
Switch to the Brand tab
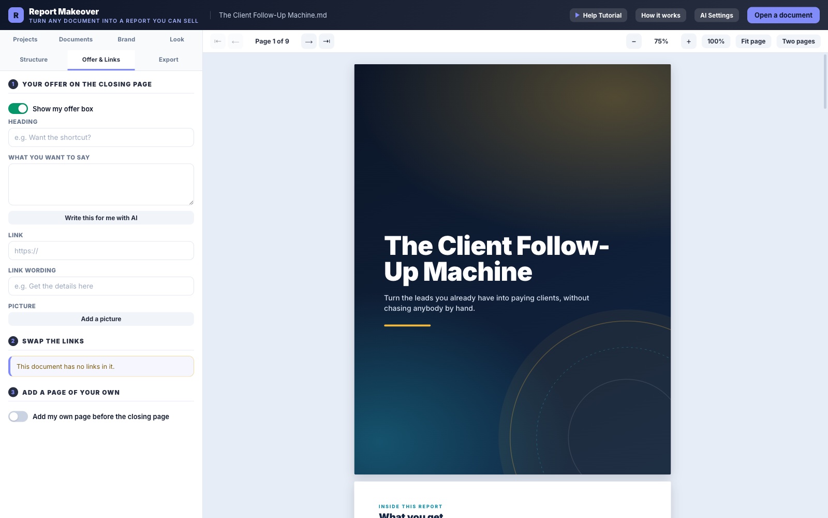pos(126,39)
